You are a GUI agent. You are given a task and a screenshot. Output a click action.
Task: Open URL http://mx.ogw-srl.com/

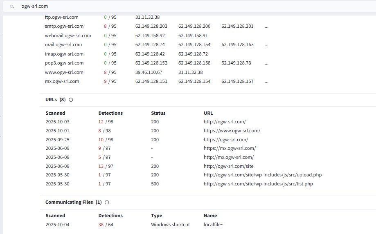(229, 157)
